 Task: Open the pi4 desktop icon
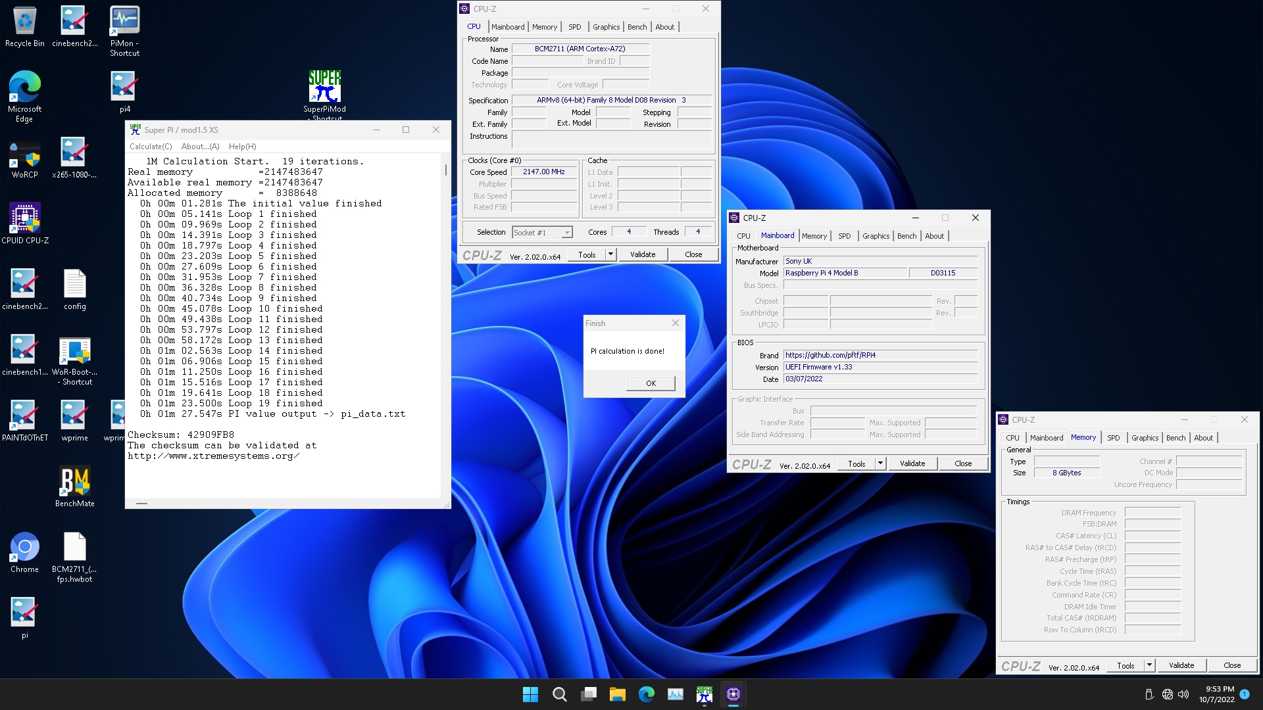coord(124,92)
